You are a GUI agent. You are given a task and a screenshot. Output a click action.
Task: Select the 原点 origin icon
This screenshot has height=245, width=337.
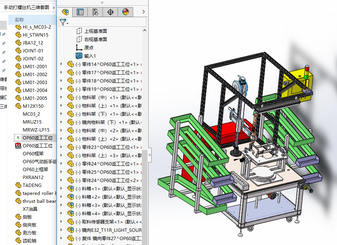point(79,47)
